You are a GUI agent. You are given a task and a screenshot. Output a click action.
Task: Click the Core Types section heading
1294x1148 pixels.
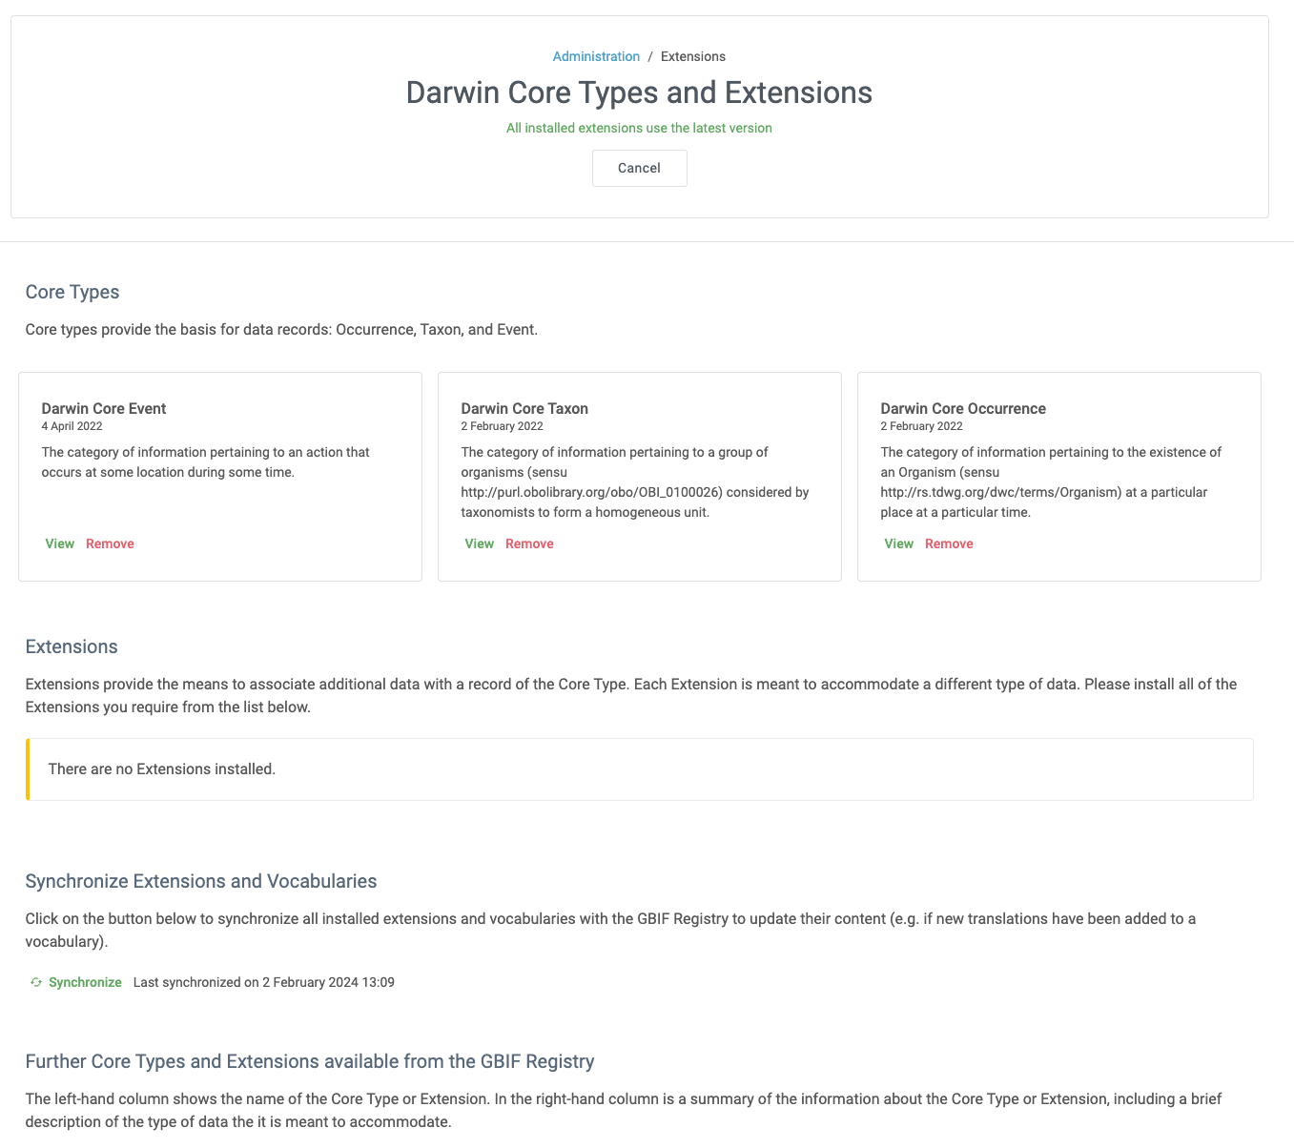(72, 292)
